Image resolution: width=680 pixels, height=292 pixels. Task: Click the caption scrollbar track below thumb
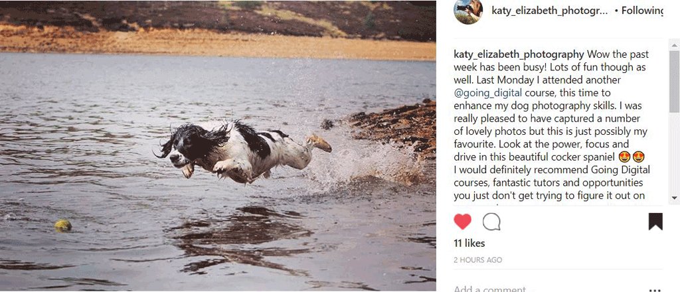tap(675, 153)
